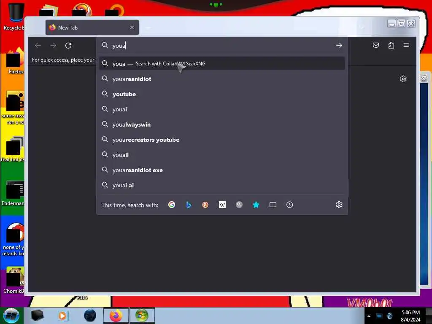Search this time with Google
The height and width of the screenshot is (324, 432).
[172, 205]
